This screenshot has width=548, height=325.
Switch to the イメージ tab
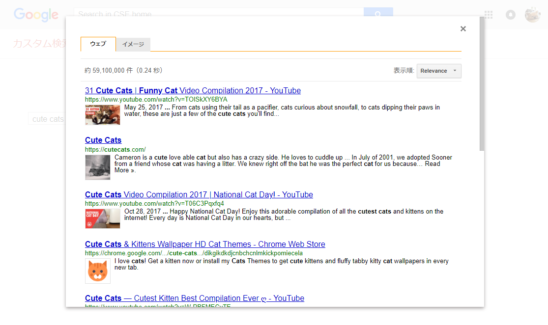[133, 44]
